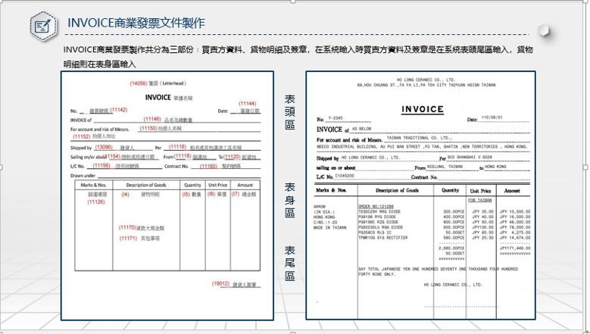Click the 'Amount' column header in right invoice
This screenshot has height=334, width=590.
[x=512, y=191]
